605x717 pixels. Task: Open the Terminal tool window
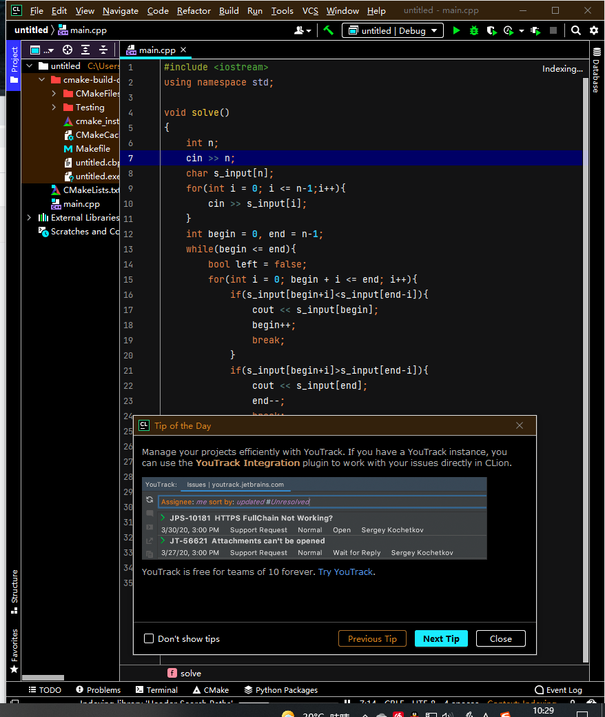156,689
